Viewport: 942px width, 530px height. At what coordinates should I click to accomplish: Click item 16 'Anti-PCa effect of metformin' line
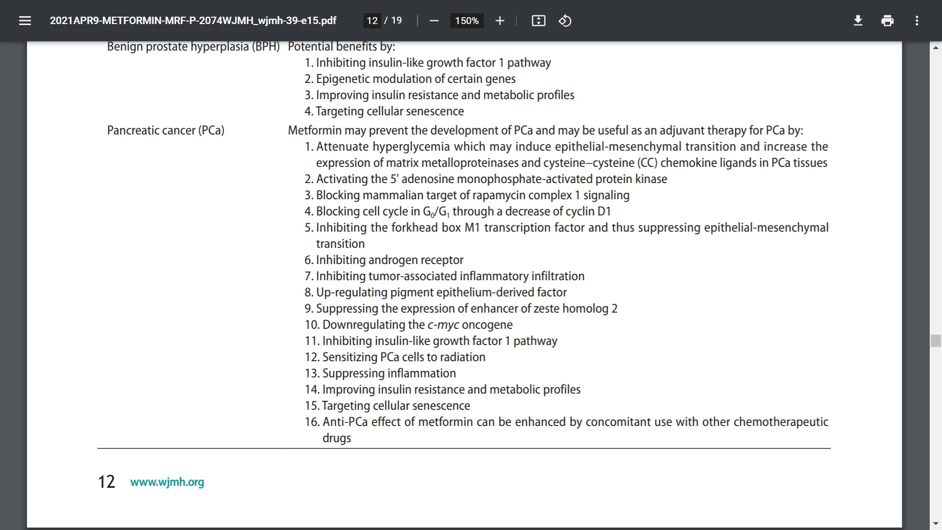(x=567, y=430)
